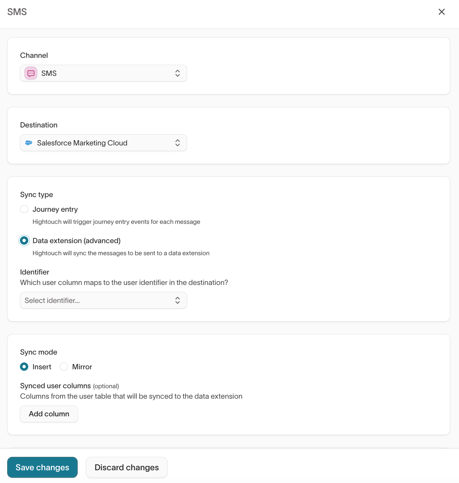Click the chevron on the identifier selector
Viewport: 459px width, 483px height.
178,300
